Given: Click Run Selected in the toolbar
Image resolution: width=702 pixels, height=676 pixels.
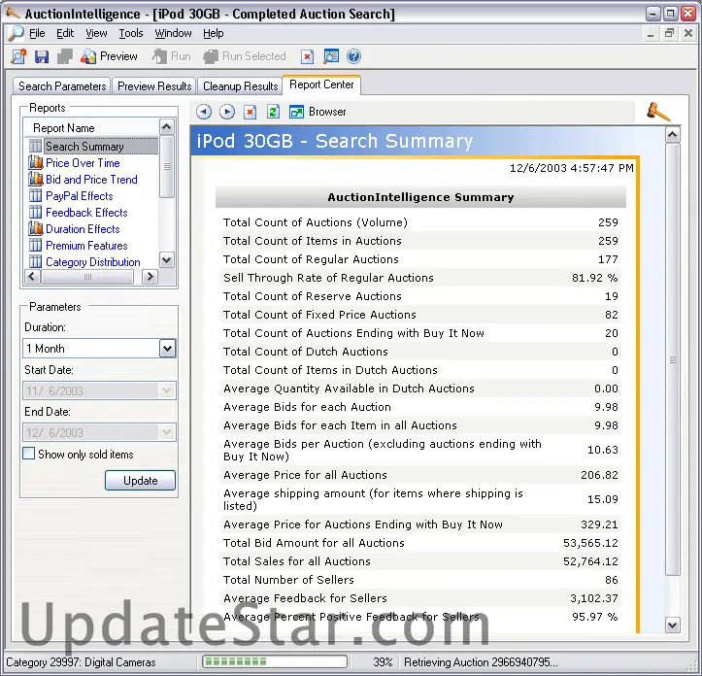Looking at the screenshot, I should 245,56.
